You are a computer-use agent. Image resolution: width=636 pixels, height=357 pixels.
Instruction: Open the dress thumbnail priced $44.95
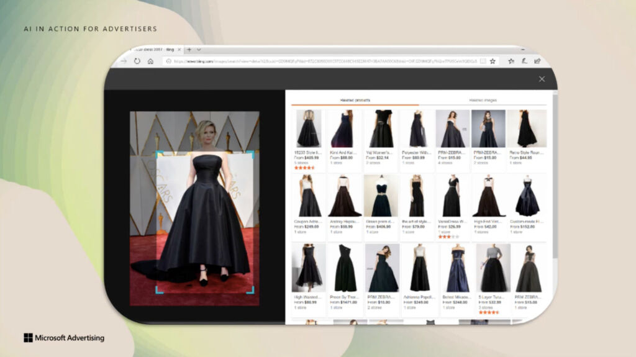pyautogui.click(x=527, y=129)
